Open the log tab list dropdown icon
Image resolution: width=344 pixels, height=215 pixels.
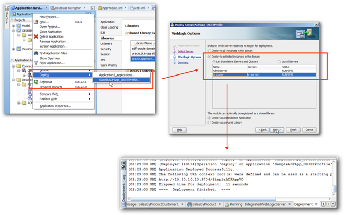(333, 204)
